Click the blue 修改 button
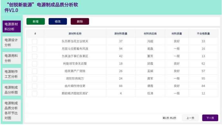The image size is (222, 125). (58, 21)
